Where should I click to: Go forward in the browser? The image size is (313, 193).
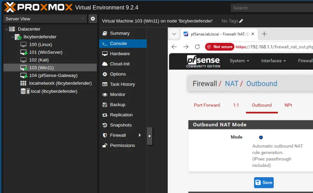(x=186, y=47)
